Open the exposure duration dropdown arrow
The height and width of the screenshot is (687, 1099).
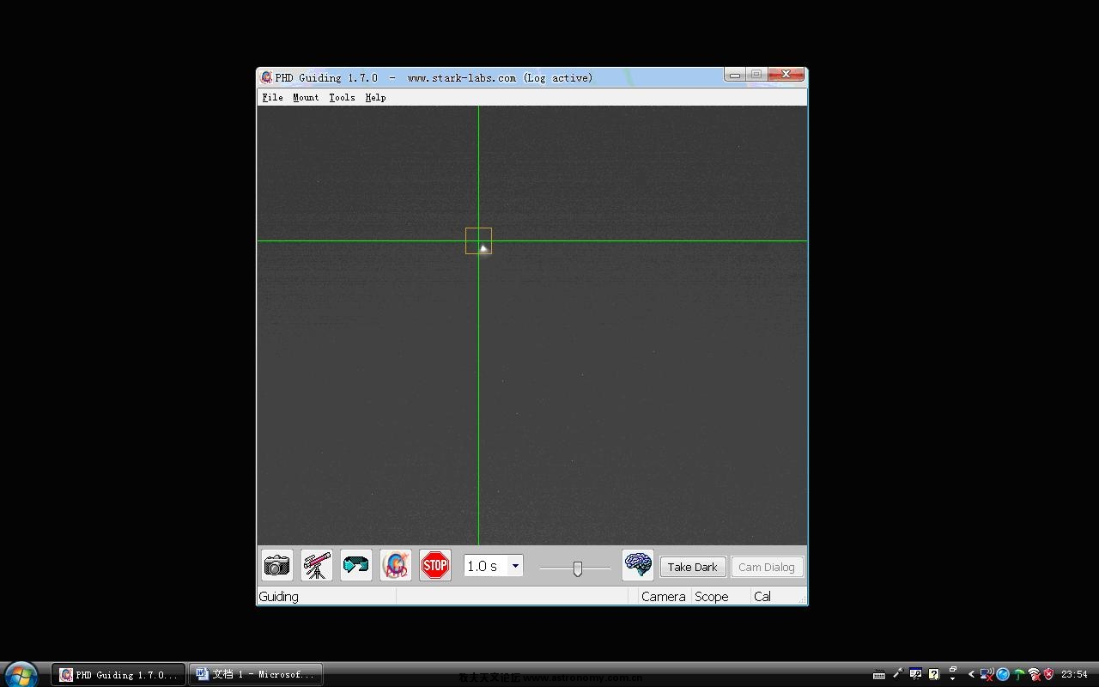(x=515, y=566)
